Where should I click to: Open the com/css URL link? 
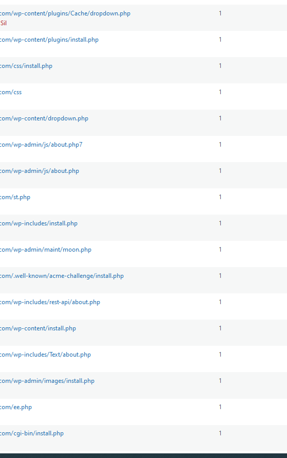click(11, 92)
